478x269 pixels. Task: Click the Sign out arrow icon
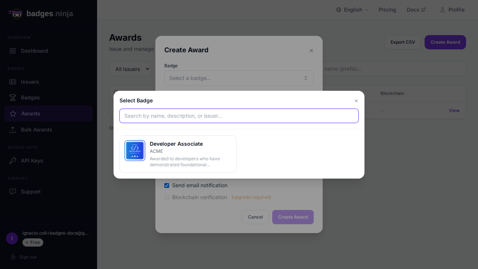(x=13, y=257)
